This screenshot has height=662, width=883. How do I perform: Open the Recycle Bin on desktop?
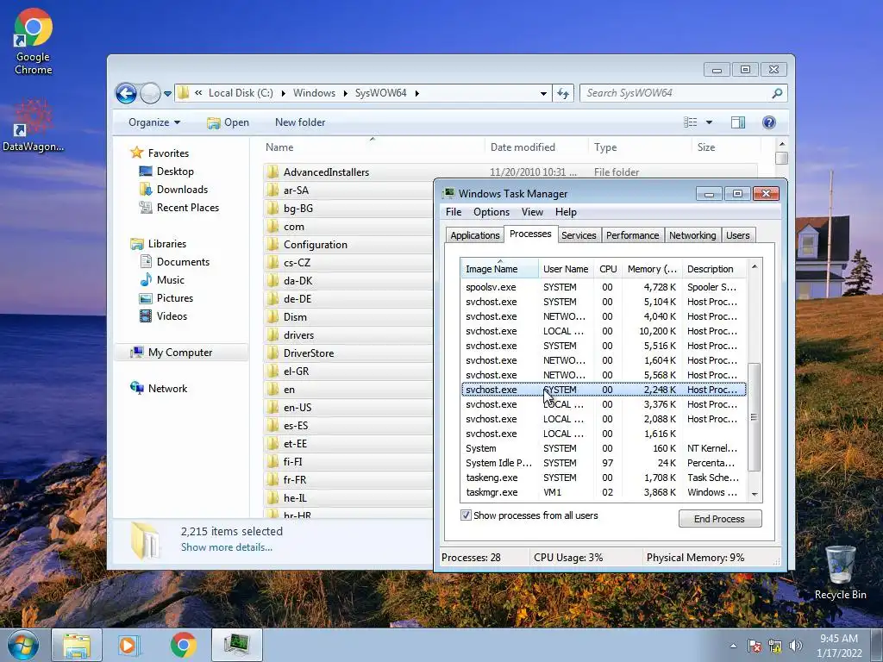coord(840,572)
